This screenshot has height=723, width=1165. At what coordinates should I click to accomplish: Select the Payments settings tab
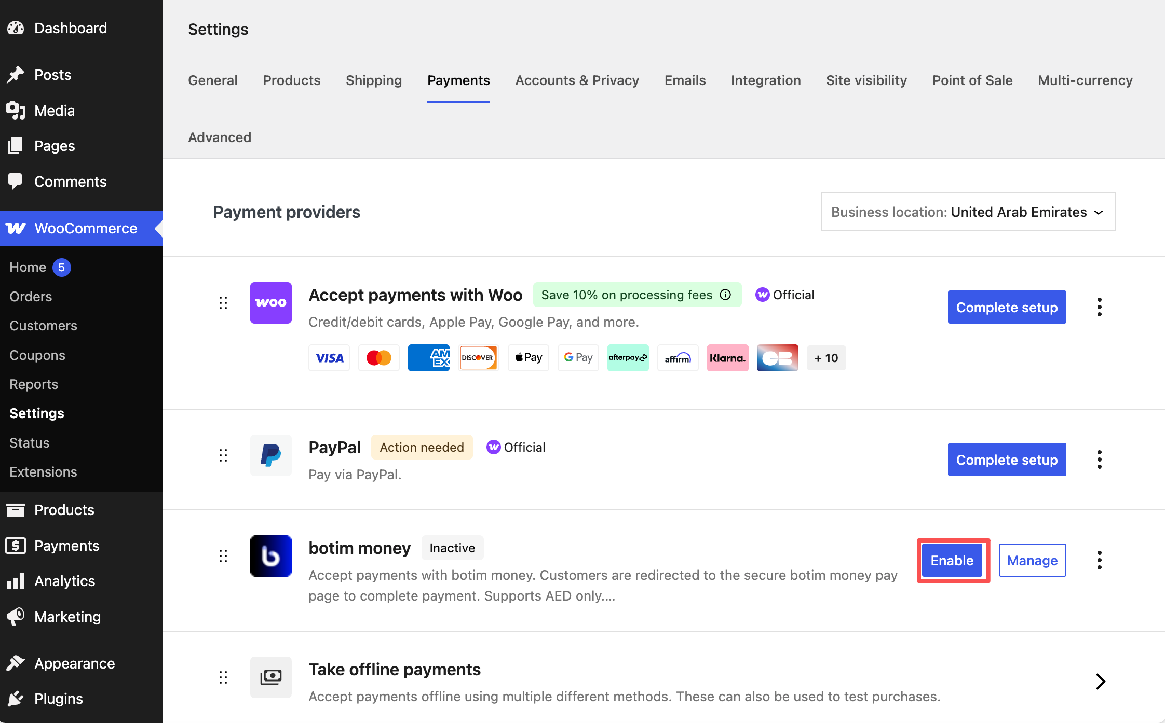tap(458, 80)
